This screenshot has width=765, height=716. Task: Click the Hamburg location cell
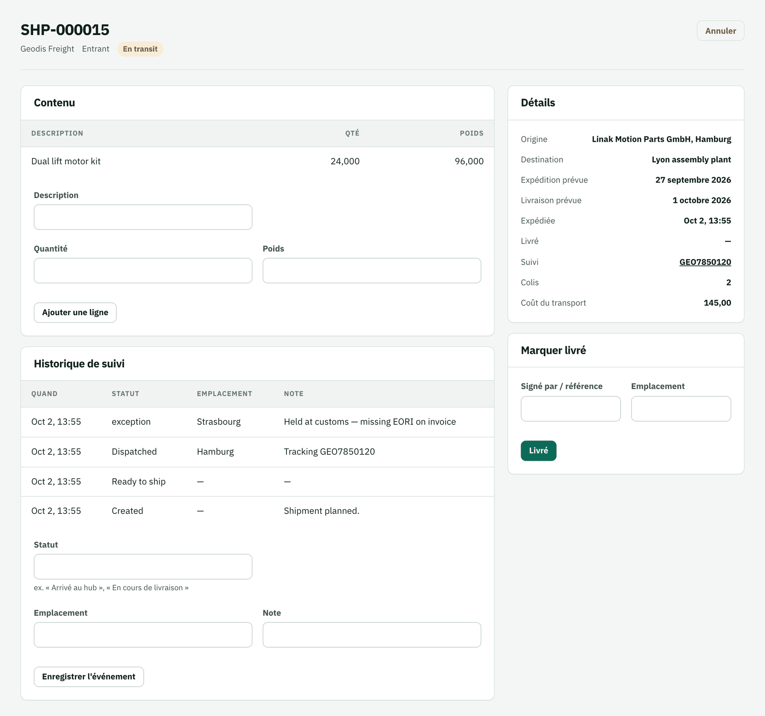215,451
